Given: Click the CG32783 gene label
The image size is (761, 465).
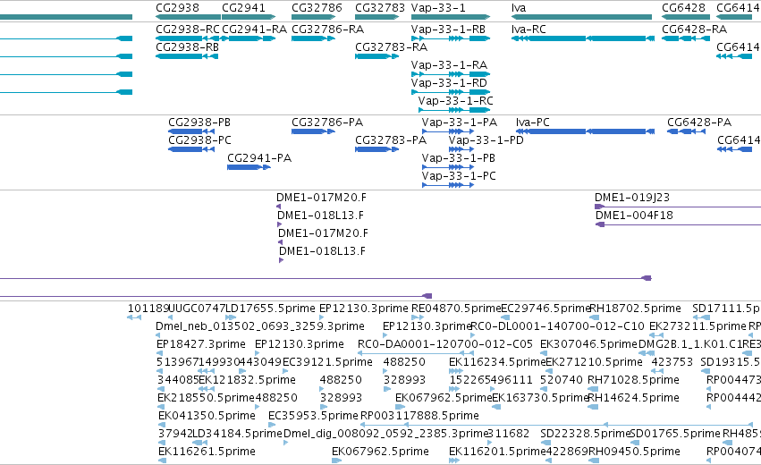Looking at the screenshot, I should [379, 8].
